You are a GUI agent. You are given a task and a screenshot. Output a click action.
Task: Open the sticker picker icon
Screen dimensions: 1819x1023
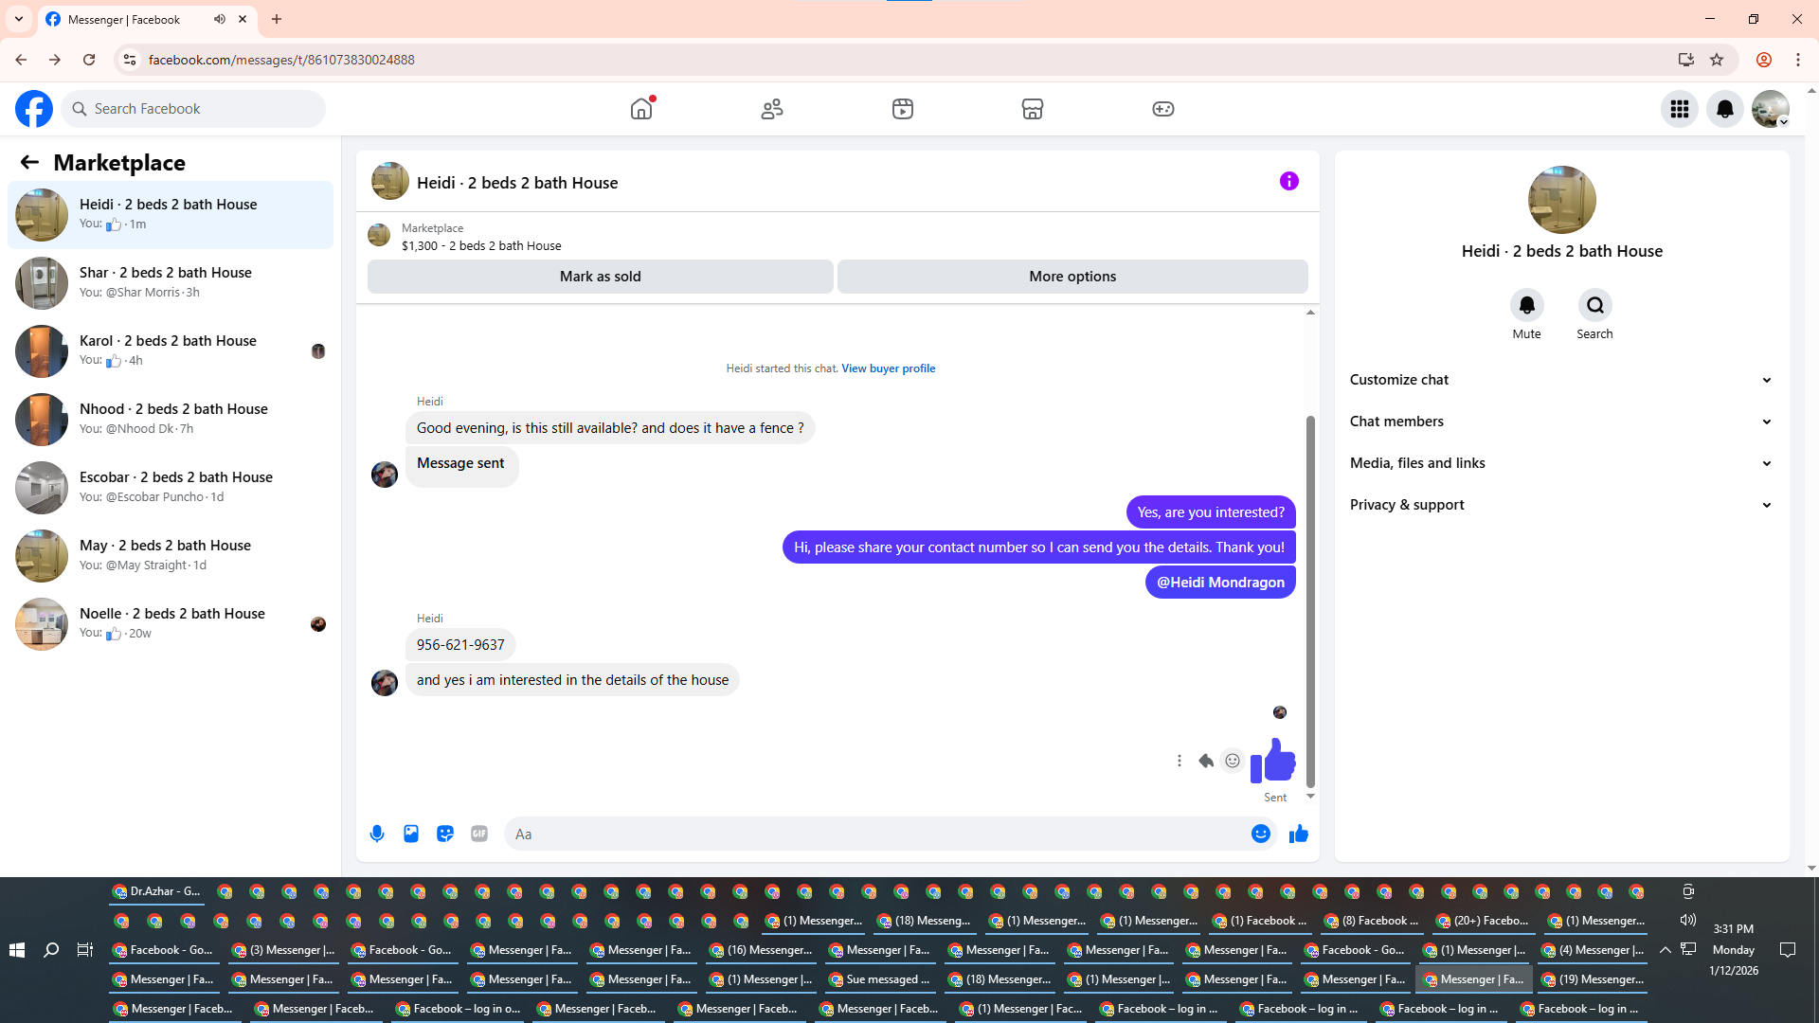tap(445, 834)
